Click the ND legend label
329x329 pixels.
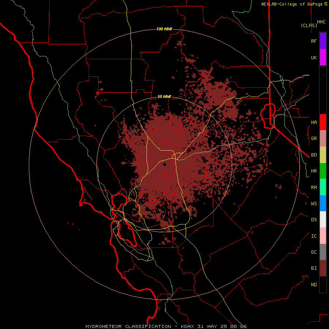click(314, 285)
